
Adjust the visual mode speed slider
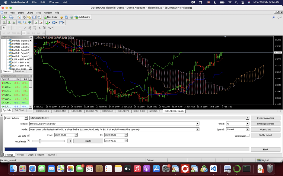pos(40,141)
